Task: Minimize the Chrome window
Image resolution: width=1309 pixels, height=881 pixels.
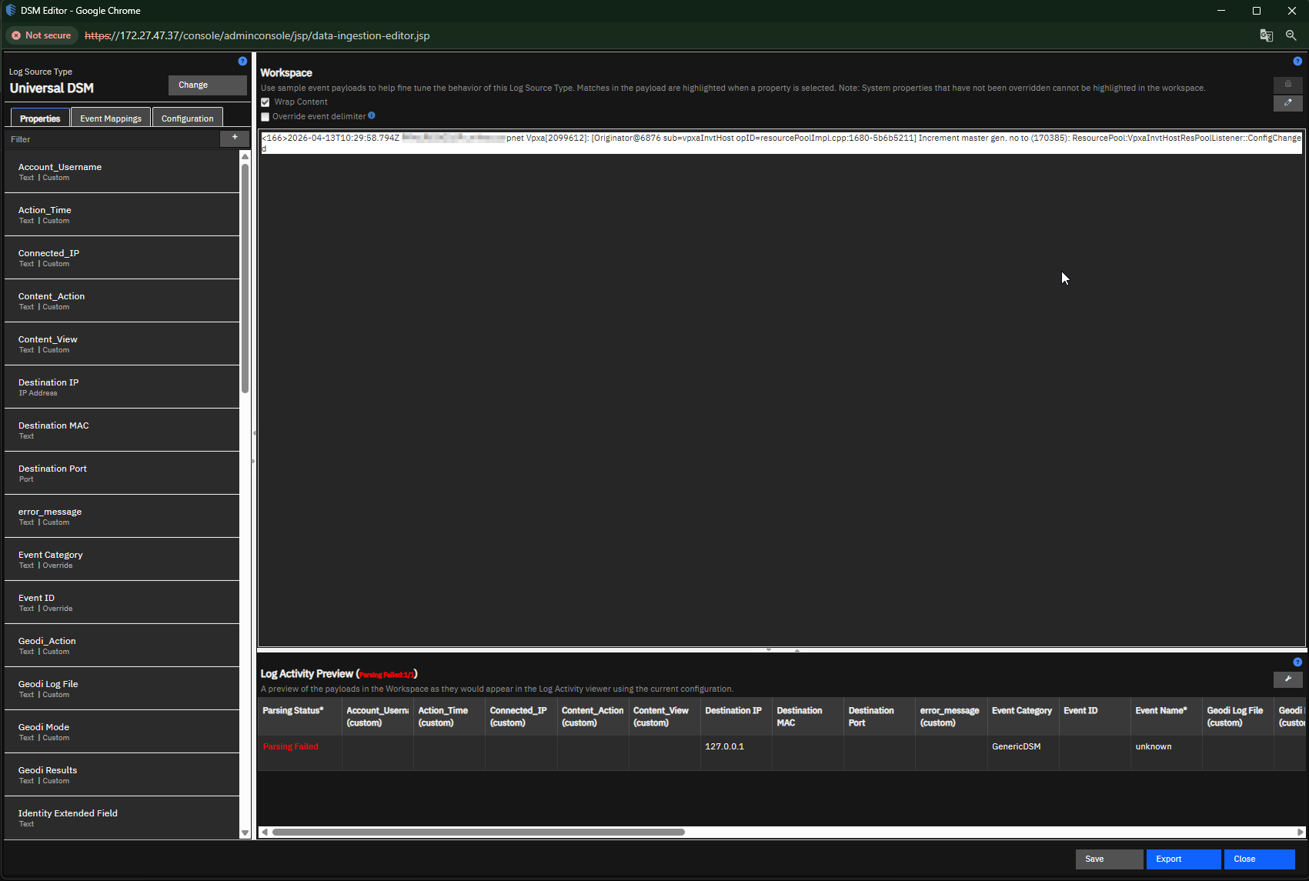Action: [x=1221, y=11]
